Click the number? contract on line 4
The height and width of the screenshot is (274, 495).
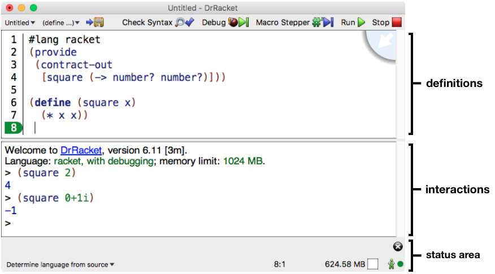[x=134, y=77]
